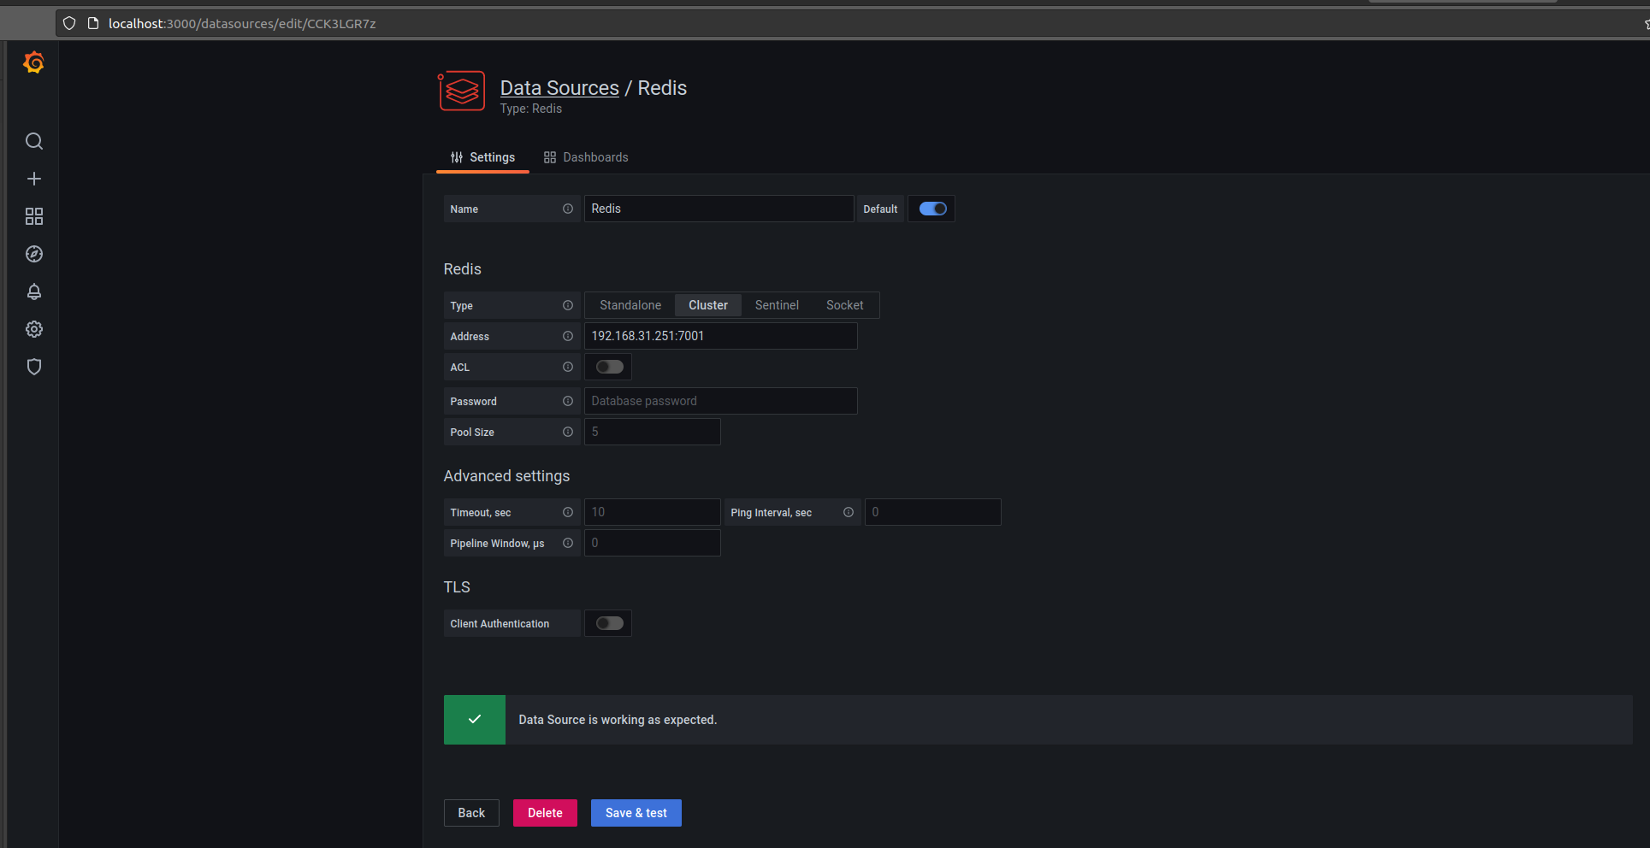Enable the ACL switch
The width and height of the screenshot is (1650, 848).
tap(610, 367)
